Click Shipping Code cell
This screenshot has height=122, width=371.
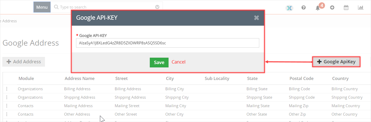point(302,97)
